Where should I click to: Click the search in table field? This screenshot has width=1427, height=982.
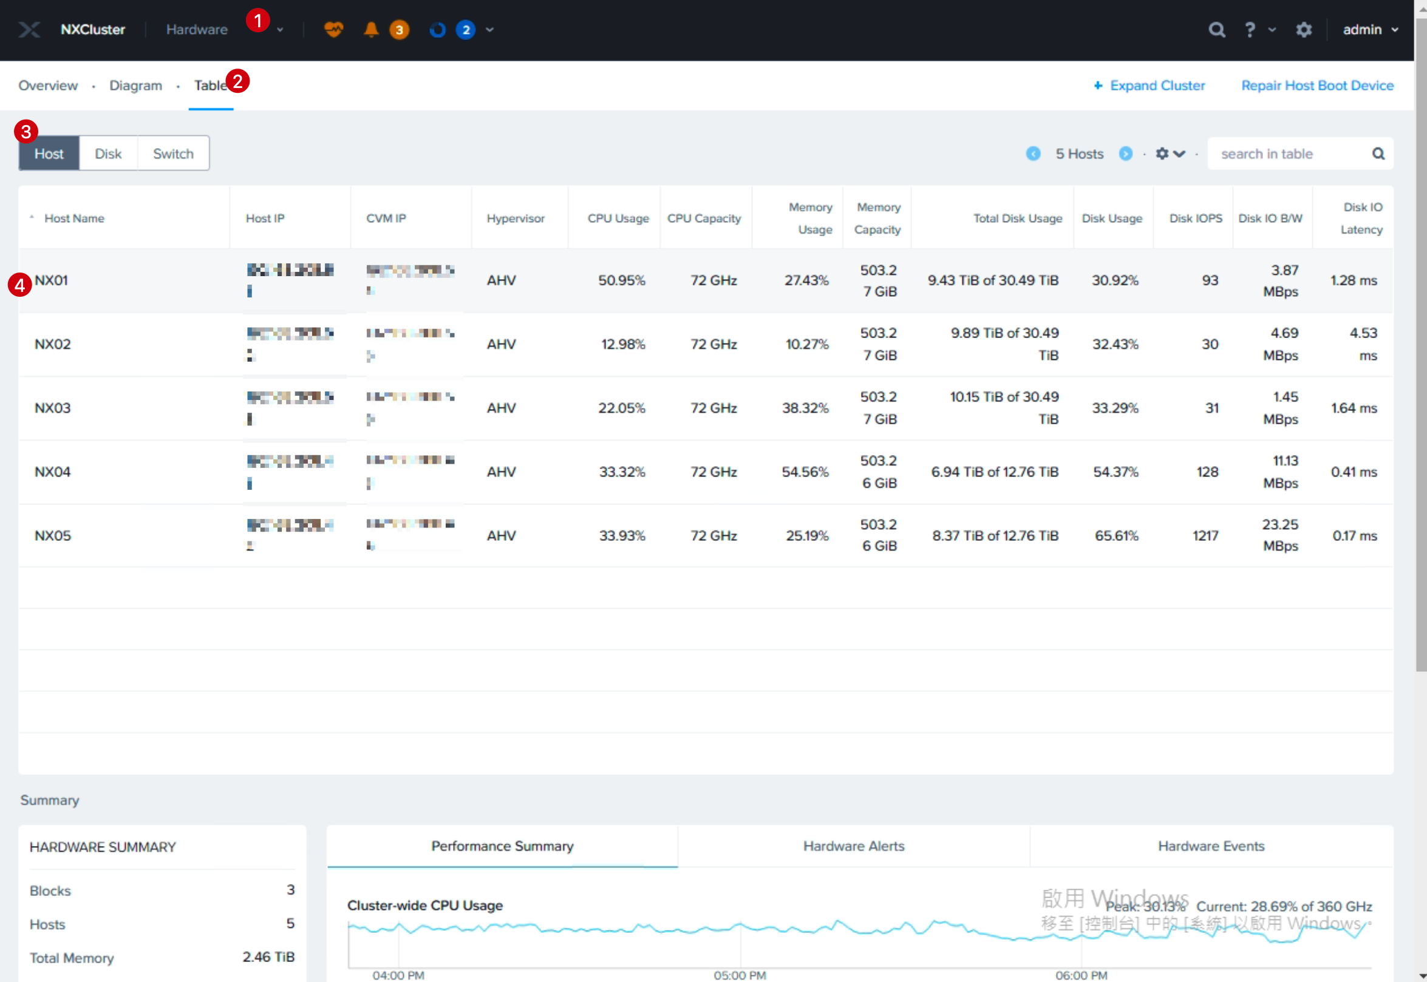point(1293,154)
